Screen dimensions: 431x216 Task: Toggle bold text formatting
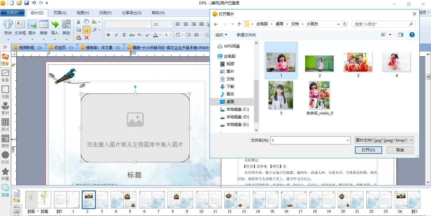[109, 35]
